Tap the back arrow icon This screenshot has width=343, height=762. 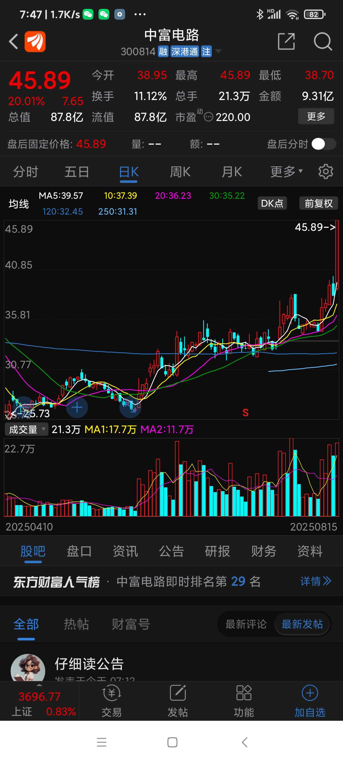click(13, 42)
